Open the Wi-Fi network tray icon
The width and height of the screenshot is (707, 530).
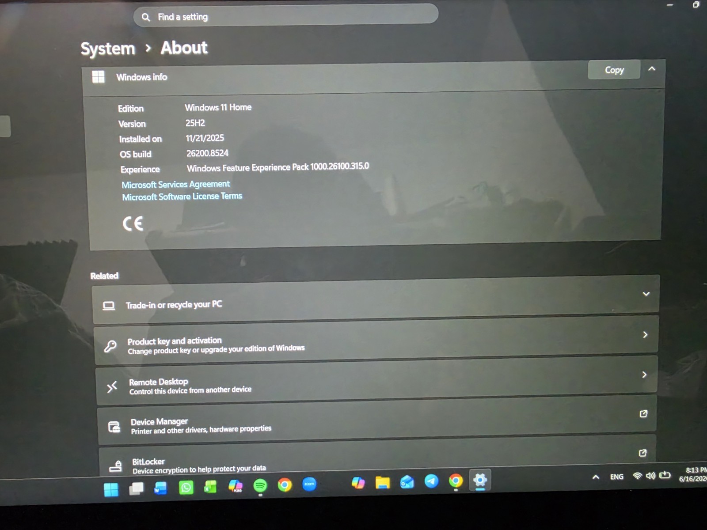637,476
